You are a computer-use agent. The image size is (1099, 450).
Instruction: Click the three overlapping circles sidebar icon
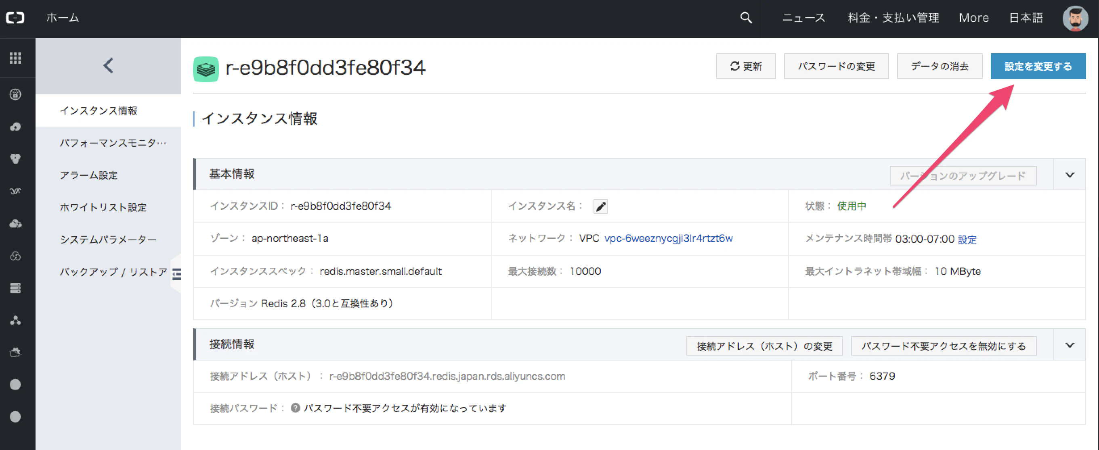pyautogui.click(x=15, y=256)
